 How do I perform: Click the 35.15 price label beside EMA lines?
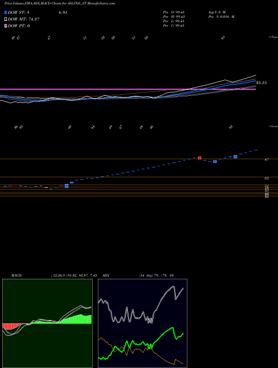tap(261, 83)
